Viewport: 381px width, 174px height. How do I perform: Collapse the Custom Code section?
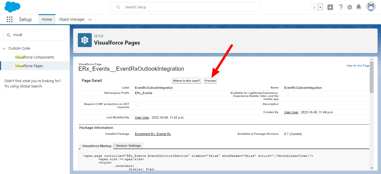4,48
